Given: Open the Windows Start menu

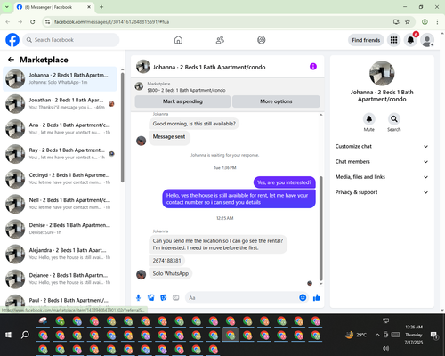Looking at the screenshot, I should [x=8, y=335].
